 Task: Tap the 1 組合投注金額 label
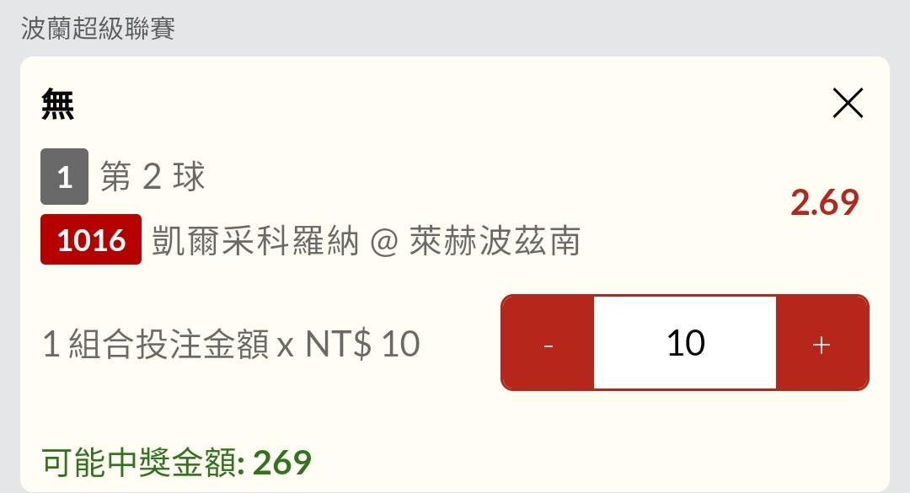tap(156, 345)
